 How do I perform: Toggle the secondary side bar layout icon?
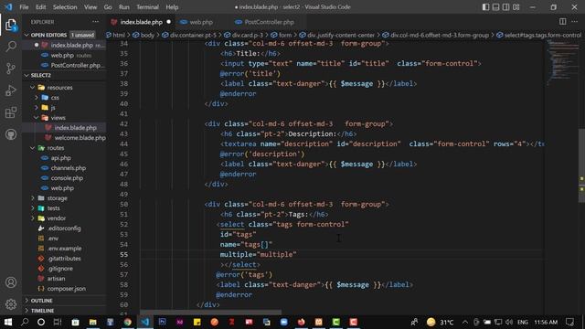505,7
